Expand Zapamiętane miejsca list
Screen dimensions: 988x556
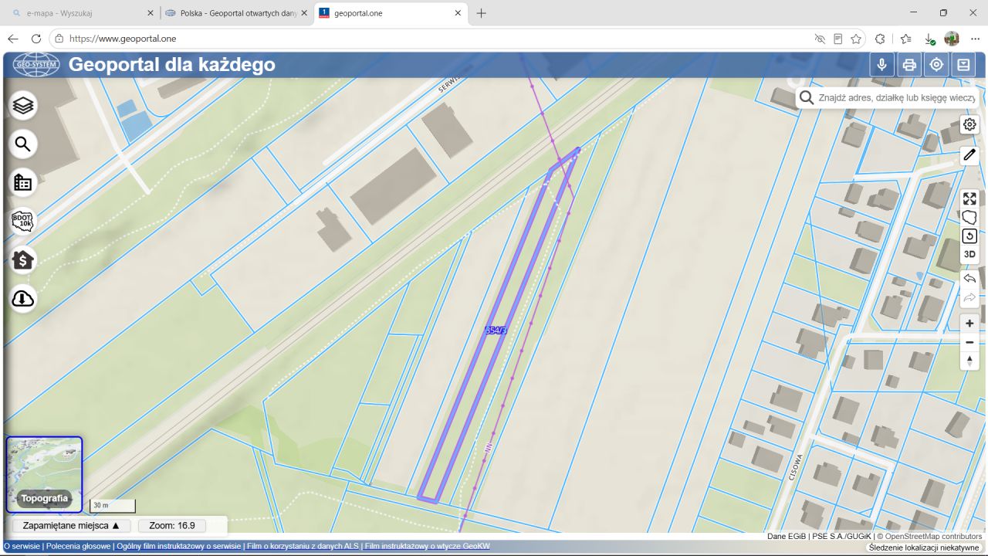pos(72,526)
